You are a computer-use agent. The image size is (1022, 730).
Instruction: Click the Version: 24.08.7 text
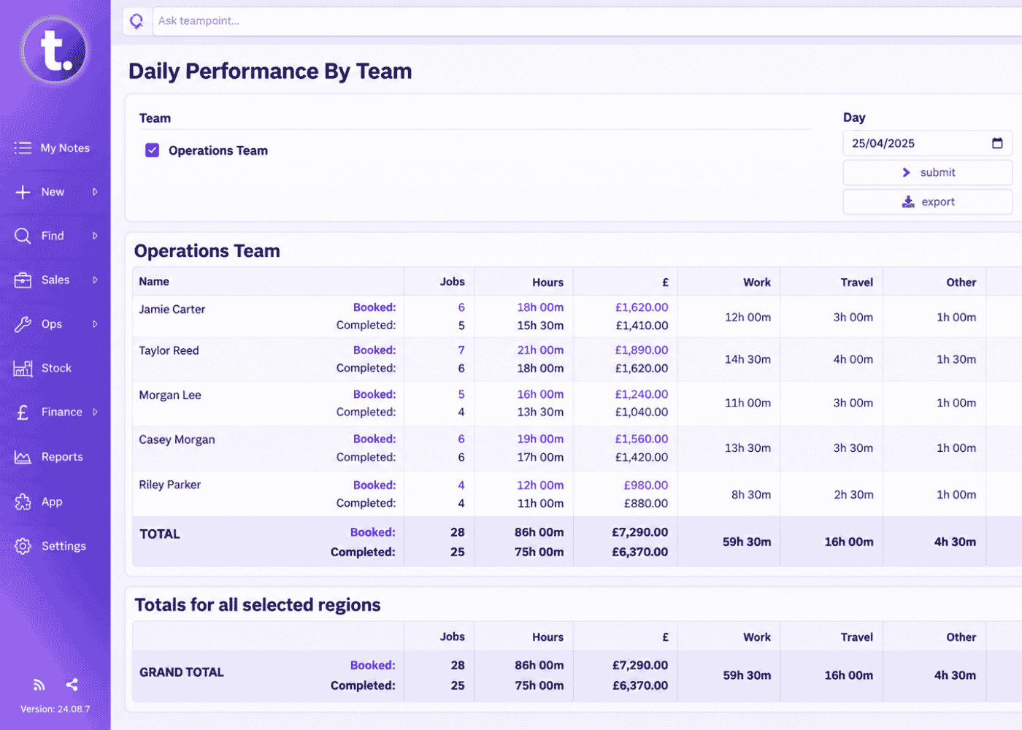[x=55, y=709]
